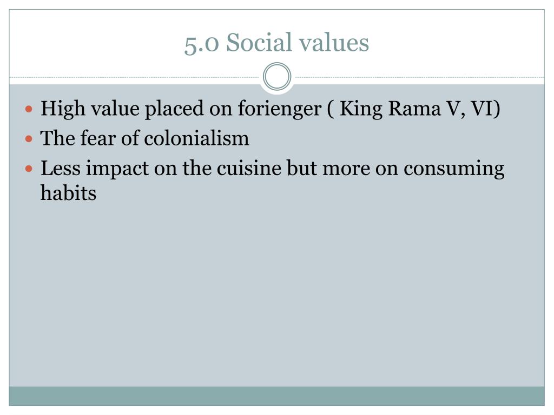Viewport: 554px width, 415px height.
Task: Click the circle ornament below the title
Action: click(x=277, y=77)
